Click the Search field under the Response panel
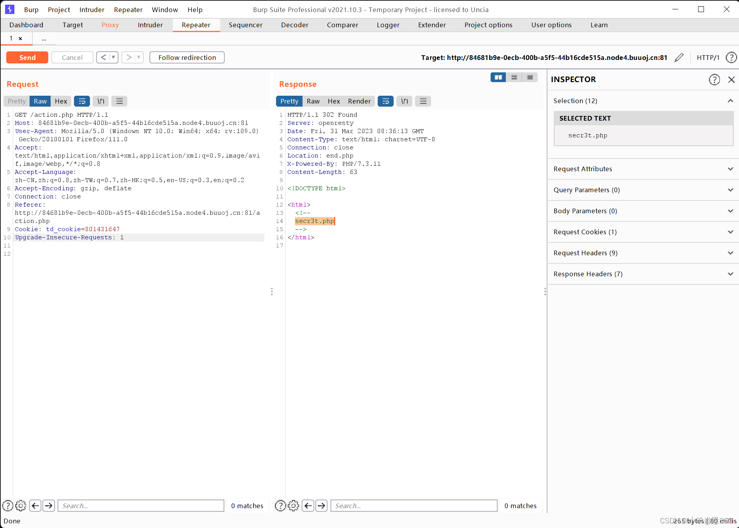The width and height of the screenshot is (739, 528). click(x=413, y=505)
